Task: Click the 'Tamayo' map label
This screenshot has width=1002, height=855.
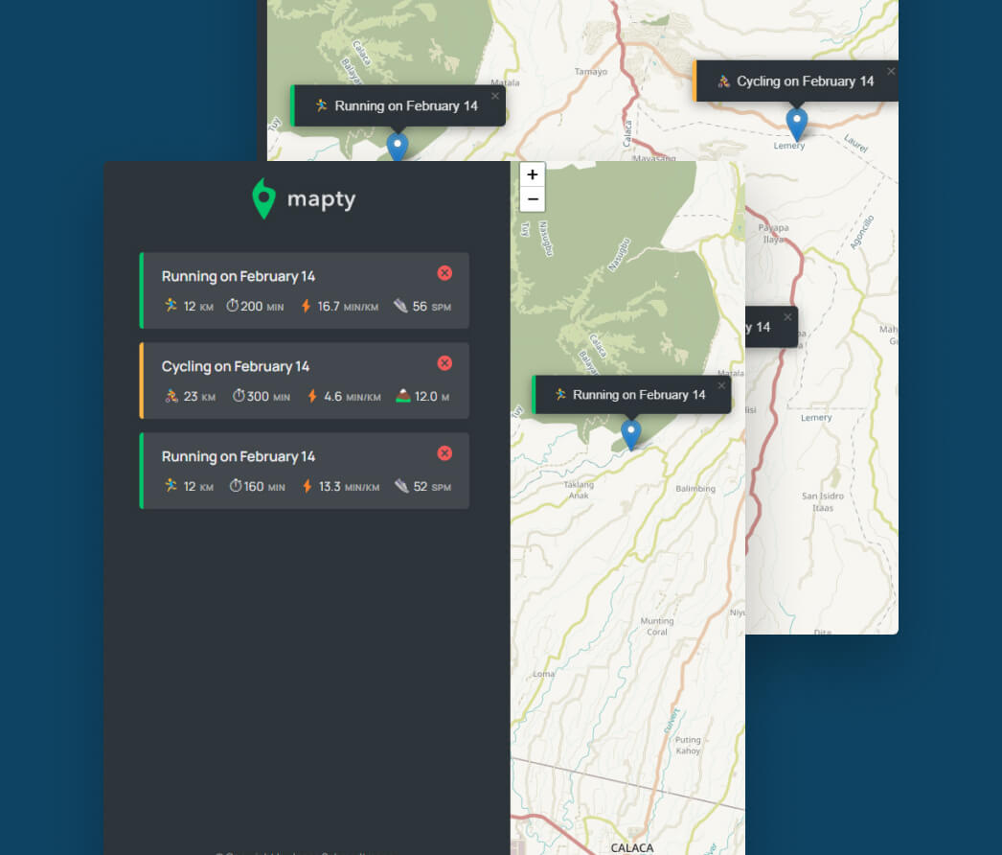Action: [x=590, y=72]
